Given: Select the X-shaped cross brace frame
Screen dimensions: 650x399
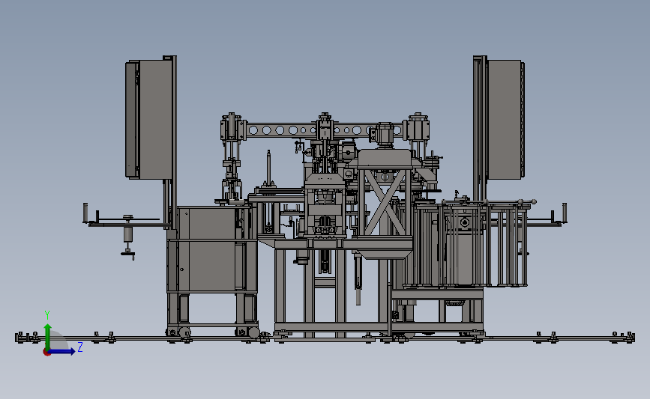Looking at the screenshot, I should 385,202.
